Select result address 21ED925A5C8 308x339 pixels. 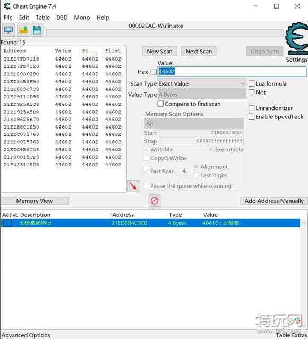coord(21,104)
